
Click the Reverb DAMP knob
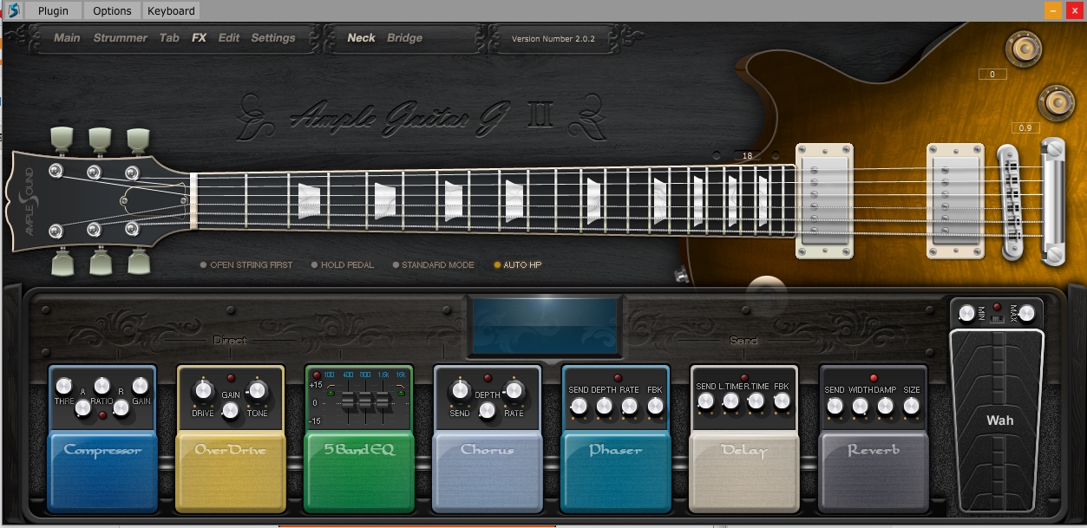coord(886,405)
